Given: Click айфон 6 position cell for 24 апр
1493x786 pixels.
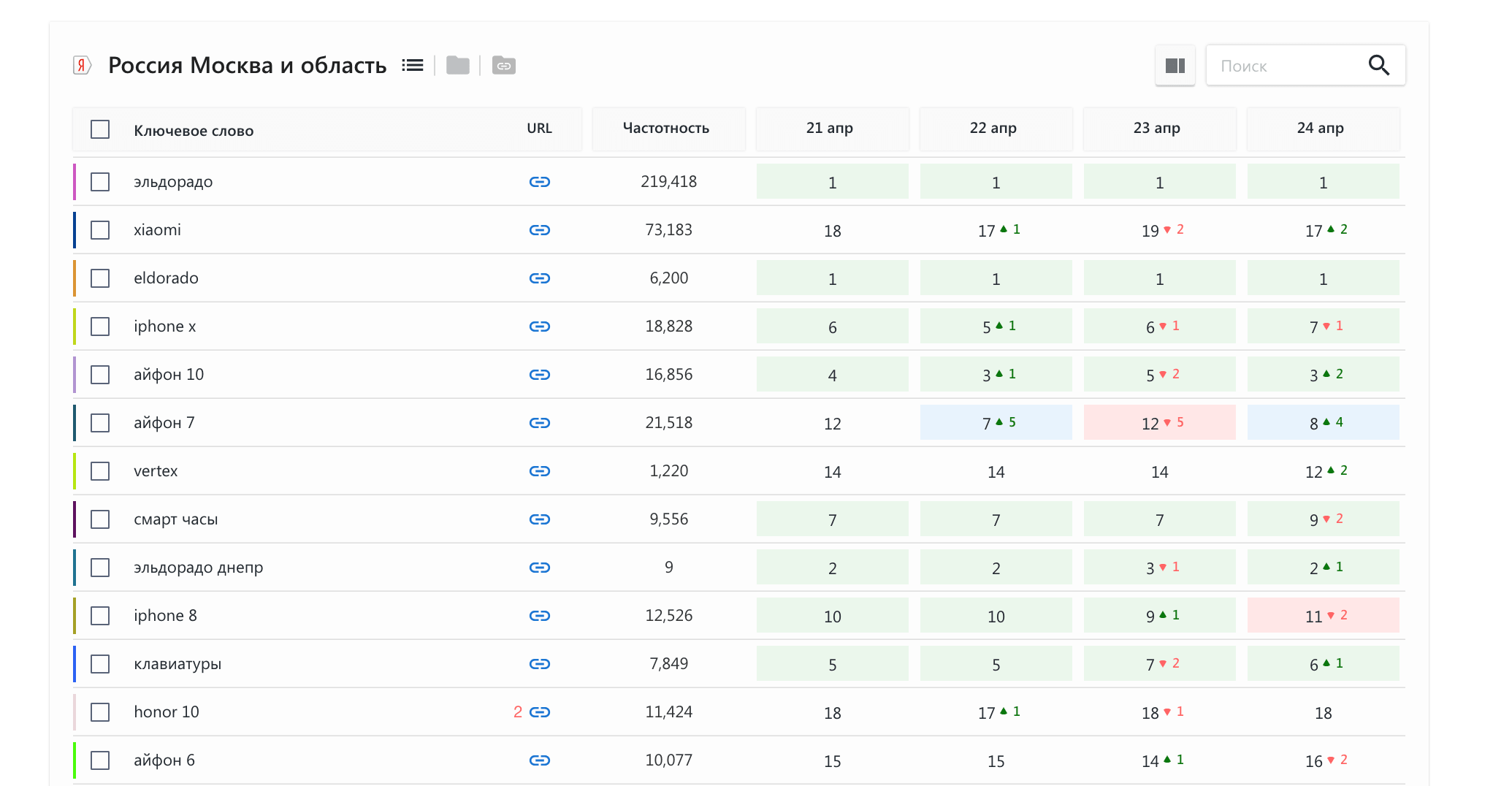Looking at the screenshot, I should pos(1324,760).
